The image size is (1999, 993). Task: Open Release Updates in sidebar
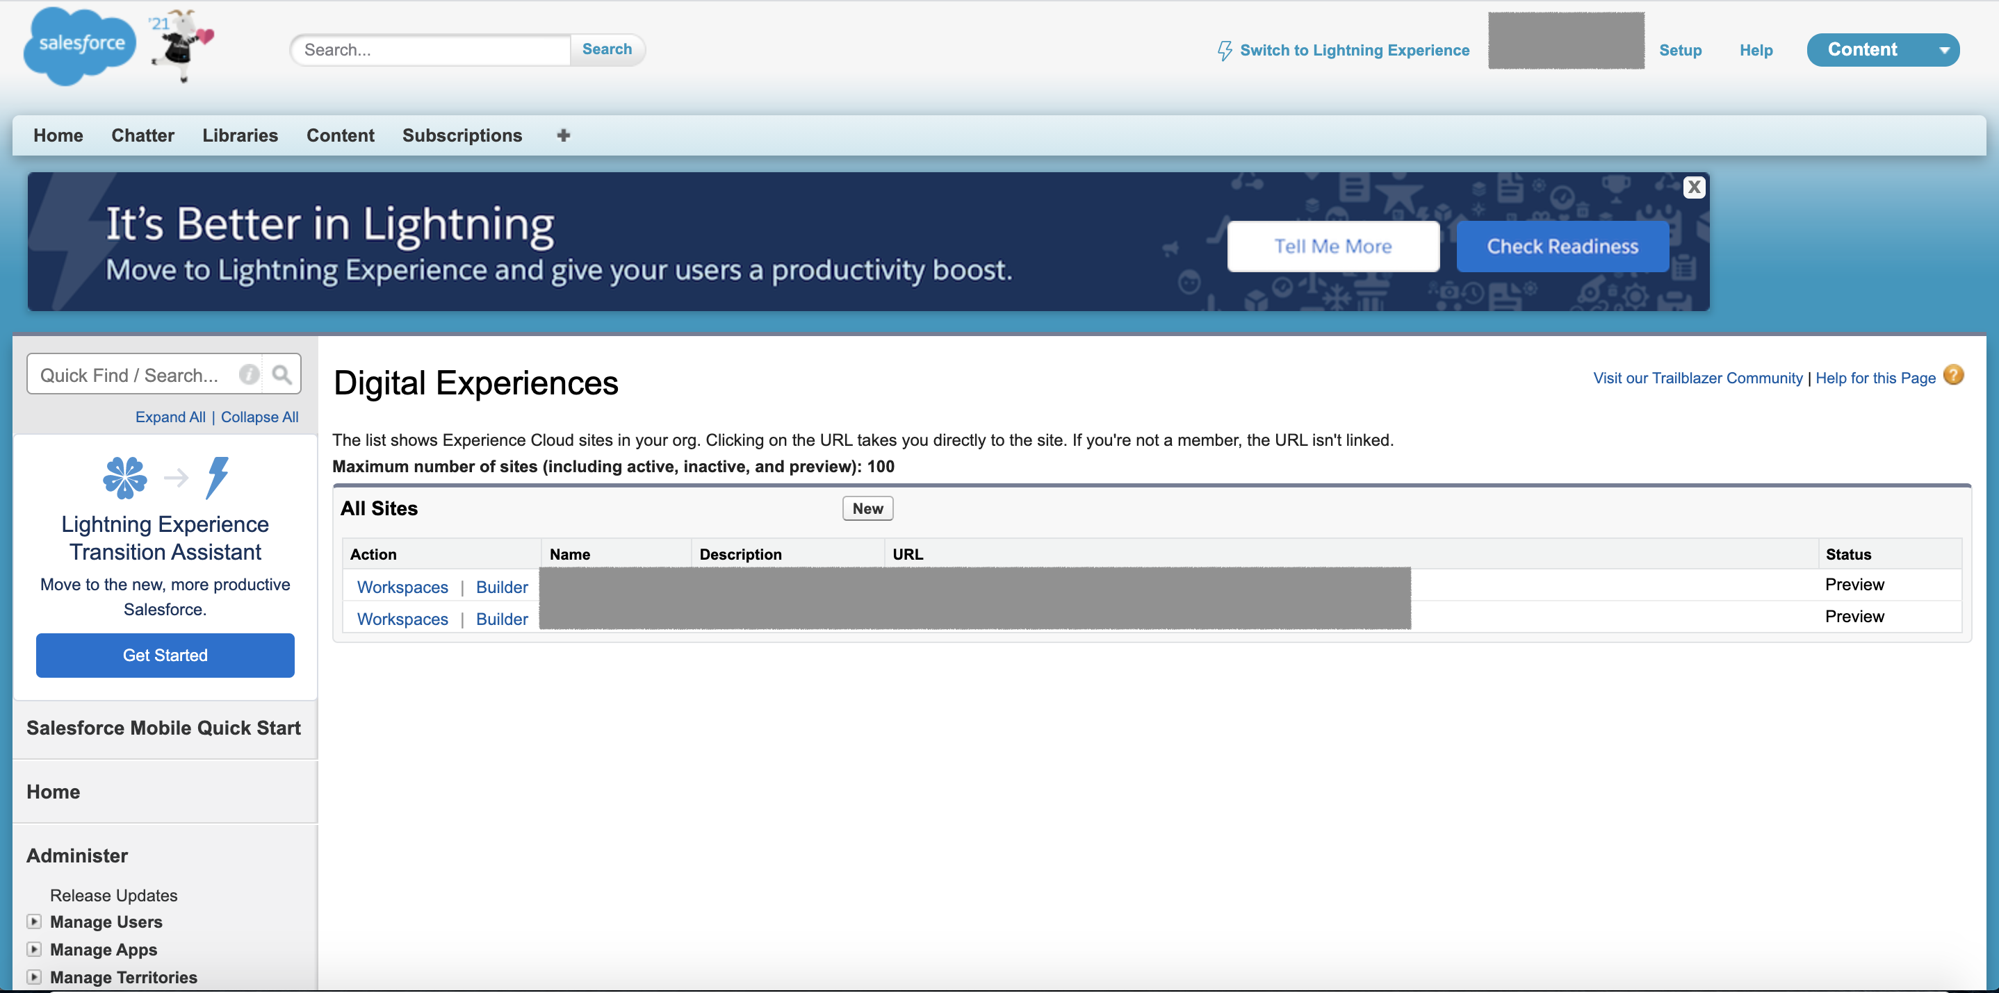tap(113, 895)
